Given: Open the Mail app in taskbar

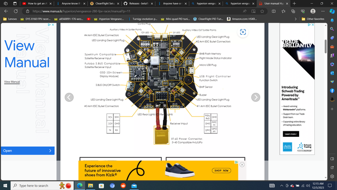Looking at the screenshot, I should coord(134,185).
